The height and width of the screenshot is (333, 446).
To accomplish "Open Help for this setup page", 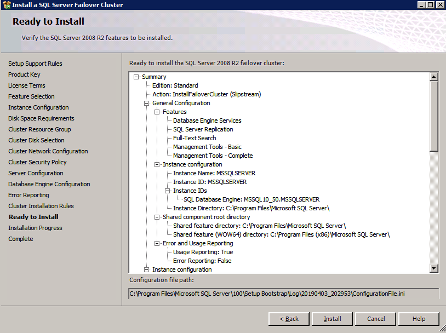I will click(x=419, y=319).
